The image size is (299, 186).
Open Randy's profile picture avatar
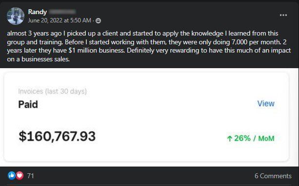coord(16,16)
